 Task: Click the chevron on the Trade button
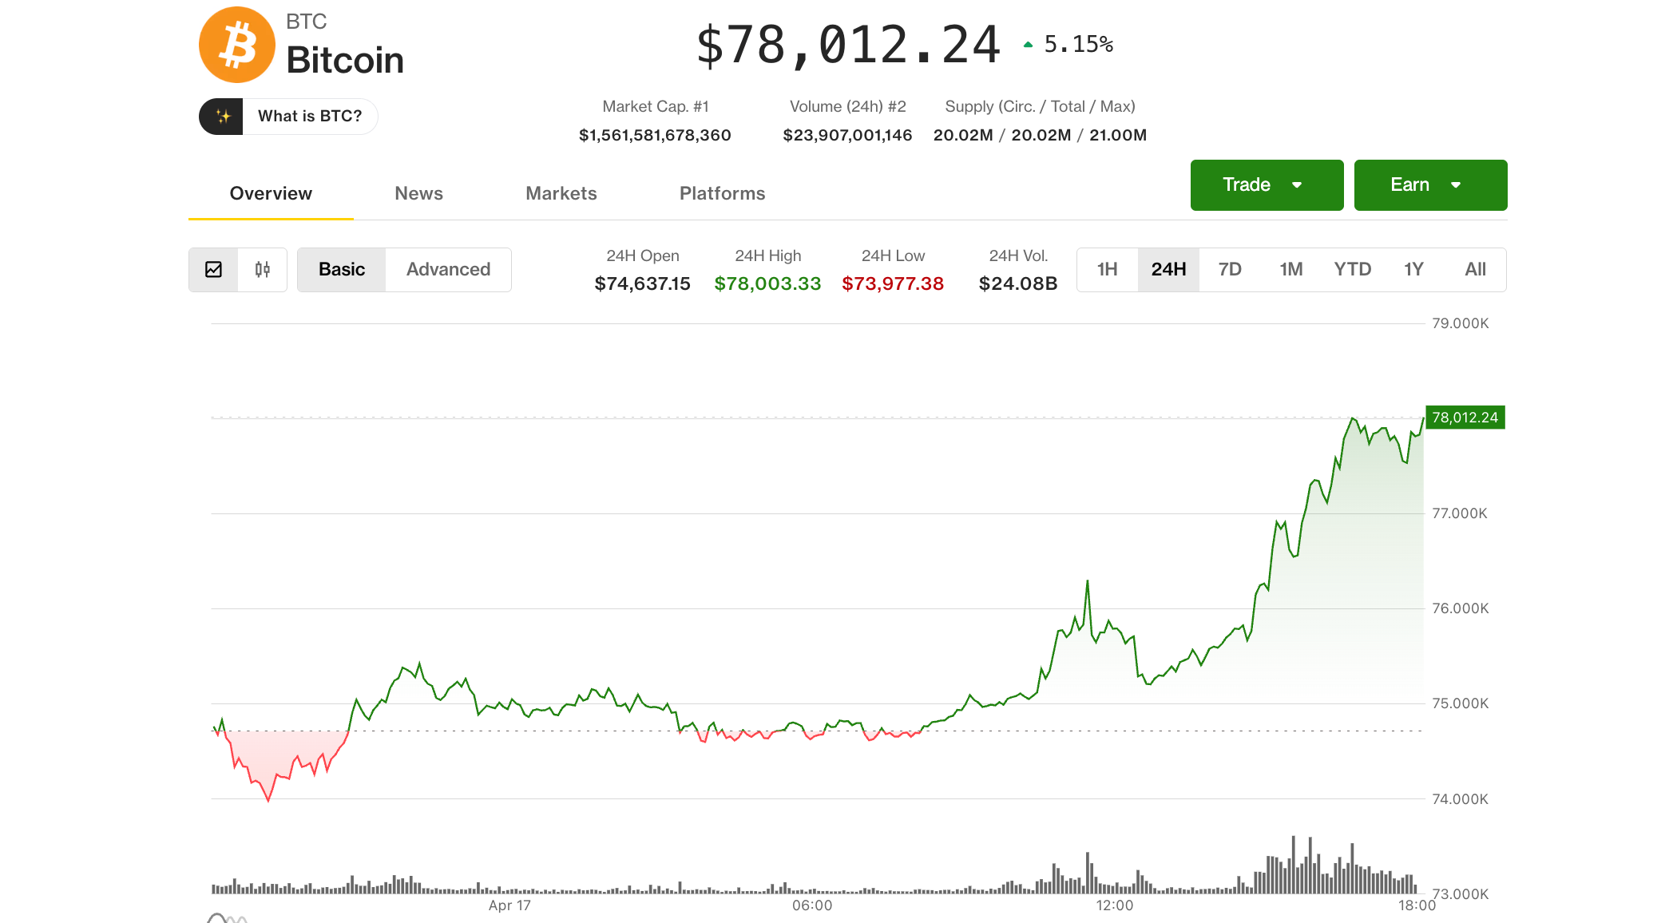point(1297,184)
